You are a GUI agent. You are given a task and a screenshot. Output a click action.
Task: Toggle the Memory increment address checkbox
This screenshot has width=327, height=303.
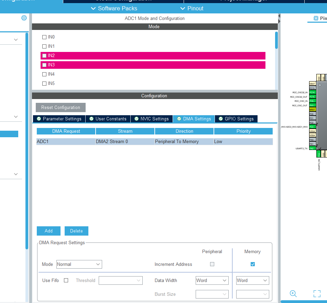[253, 264]
